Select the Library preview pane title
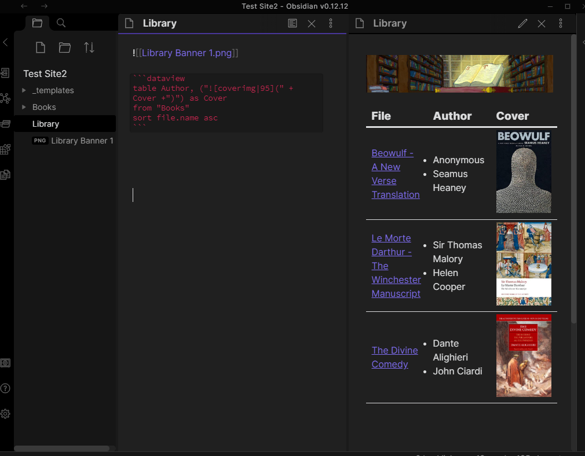 point(390,23)
